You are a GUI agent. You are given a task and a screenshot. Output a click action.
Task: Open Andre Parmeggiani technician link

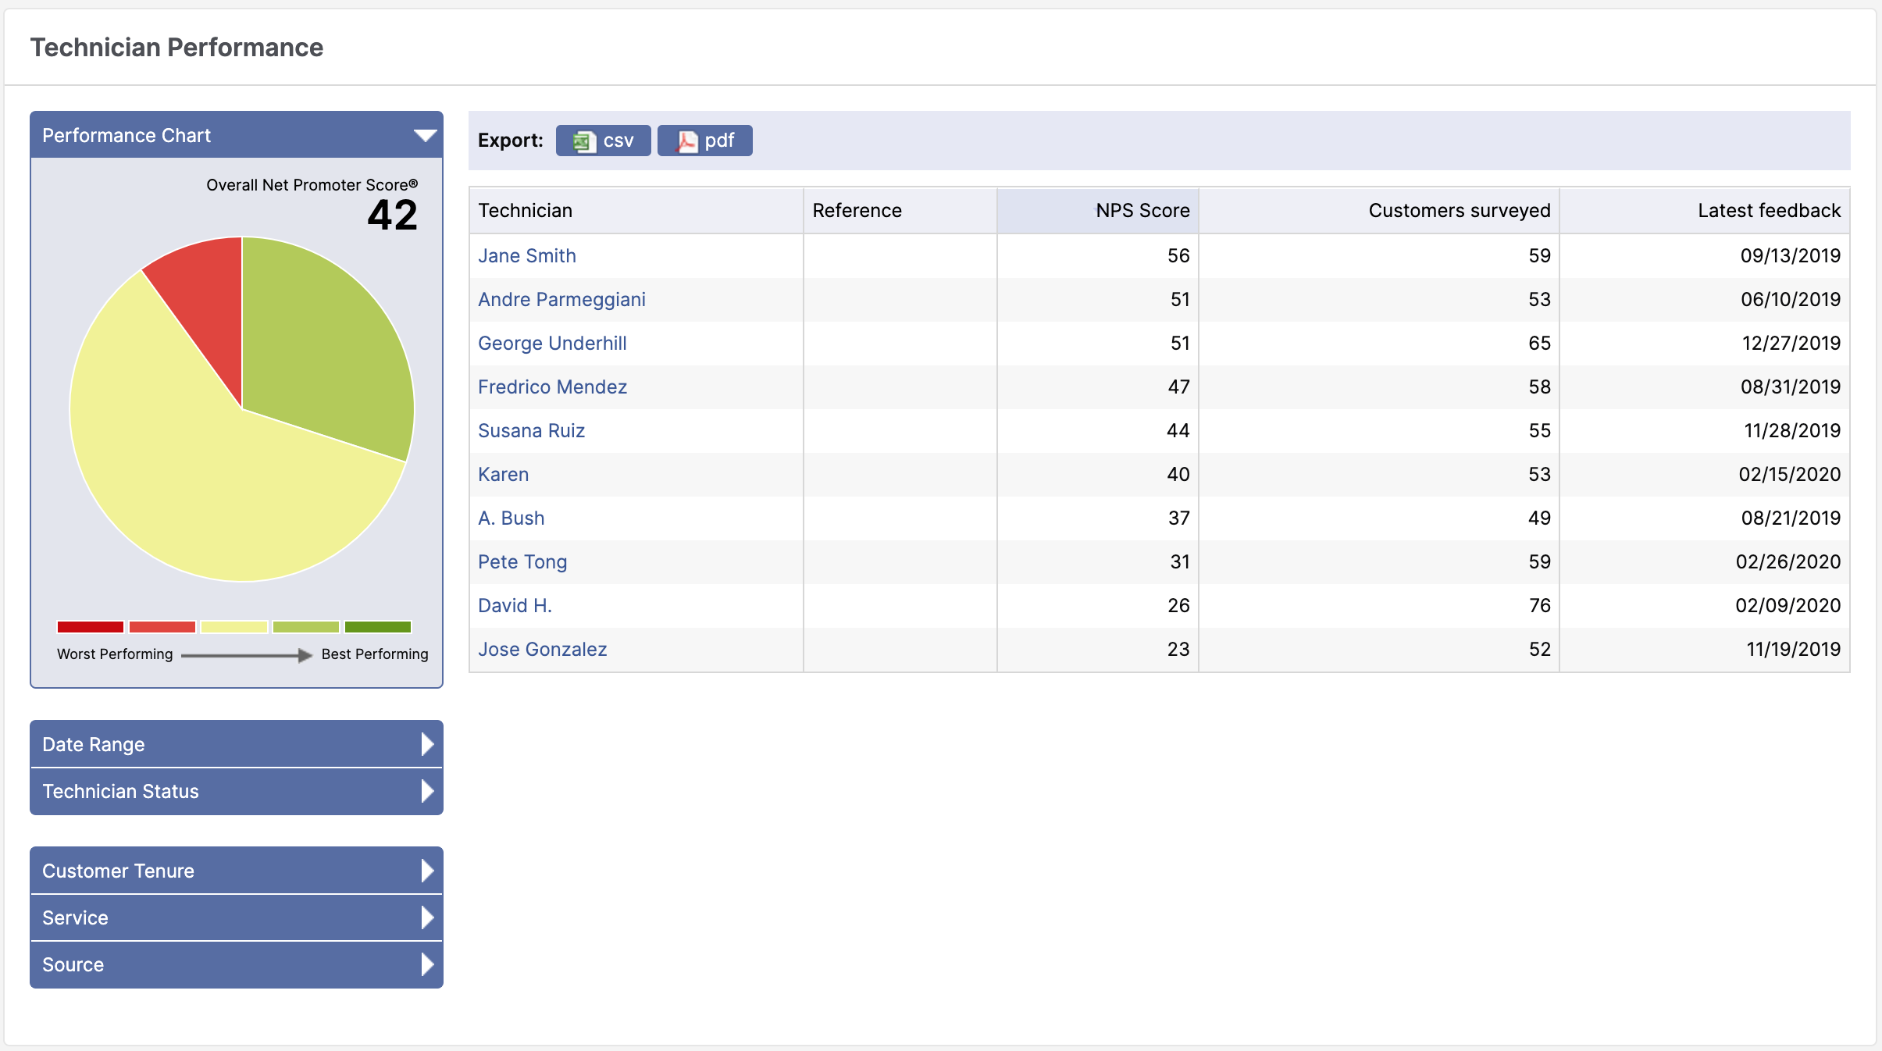click(x=561, y=299)
